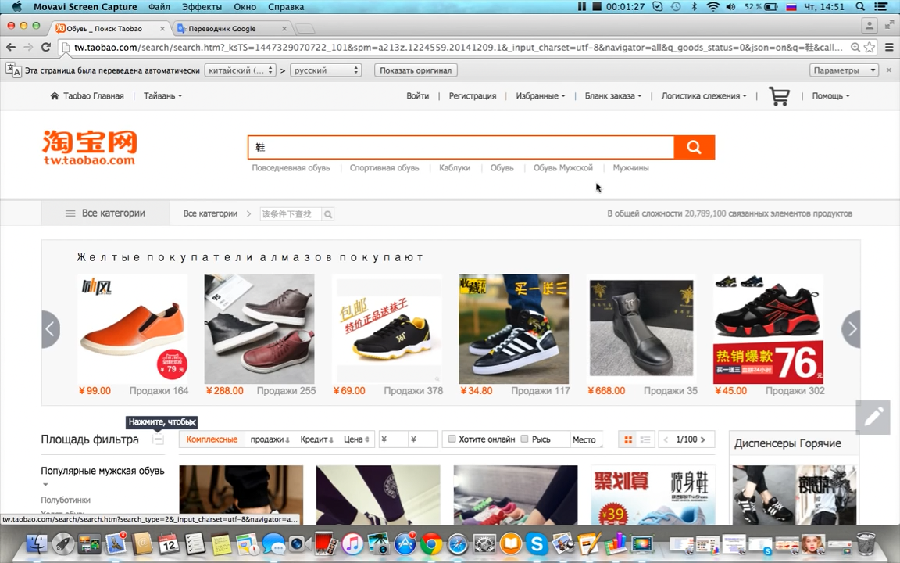Open the 'Эффекты' menu
Screen dimensions: 900x563
point(202,7)
